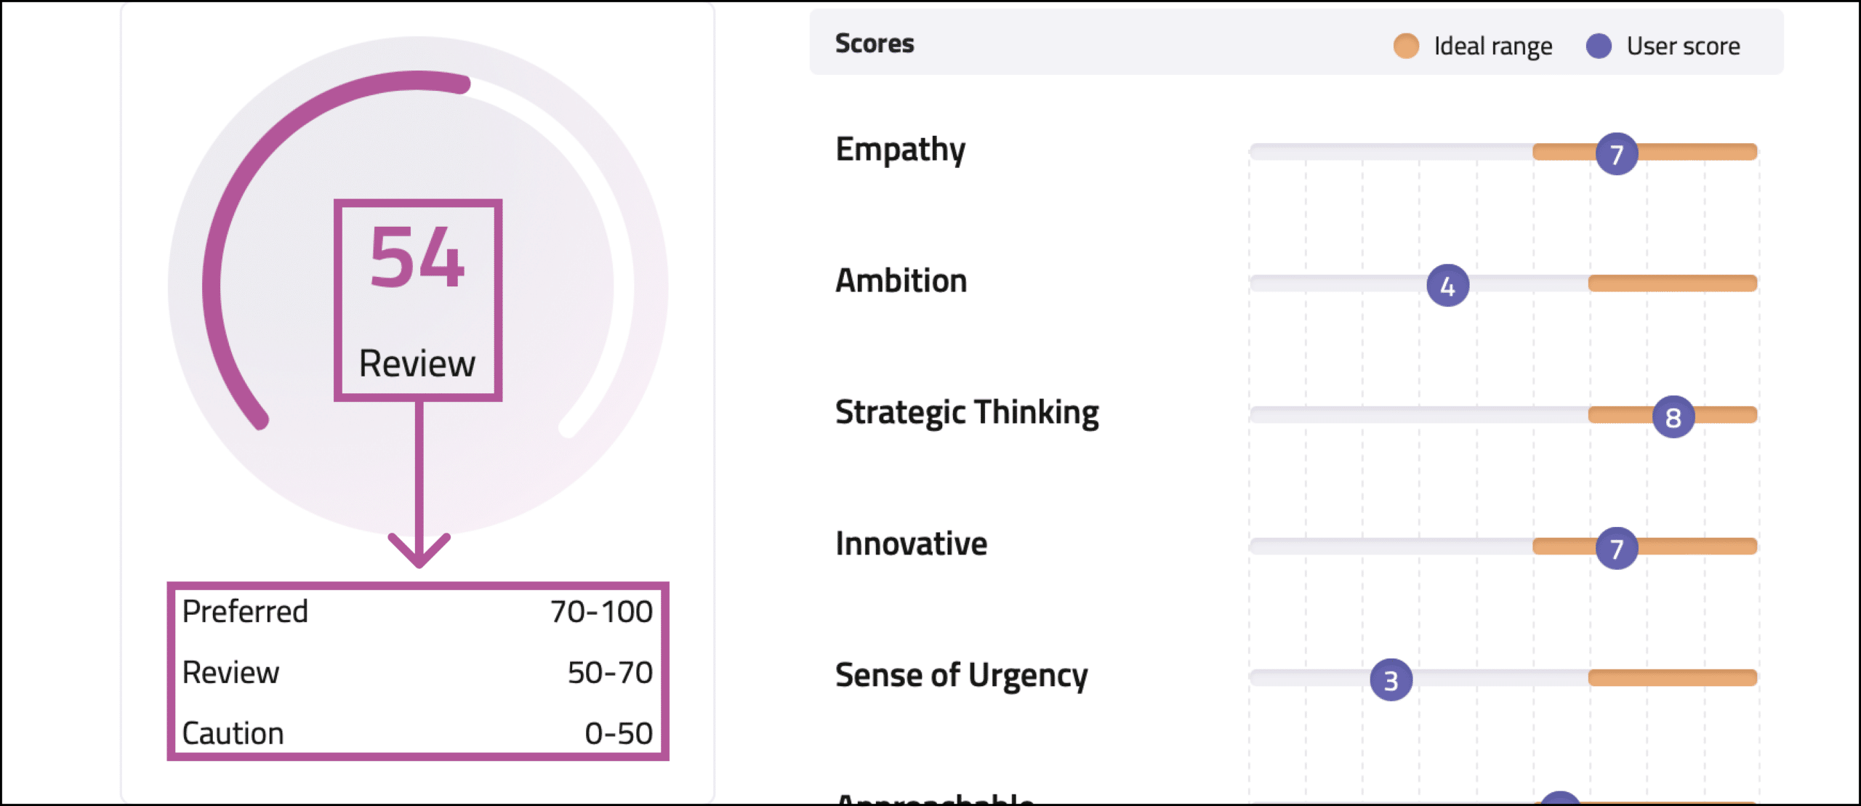The width and height of the screenshot is (1861, 806).
Task: Click the Empathy score marker showing 7
Action: 1616,153
